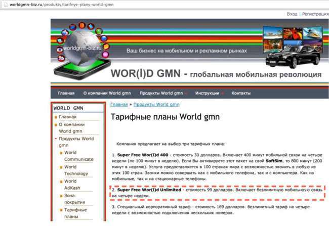Select Главная in the sidebar menu
Image resolution: width=329 pixels, height=226 pixels.
click(x=67, y=117)
